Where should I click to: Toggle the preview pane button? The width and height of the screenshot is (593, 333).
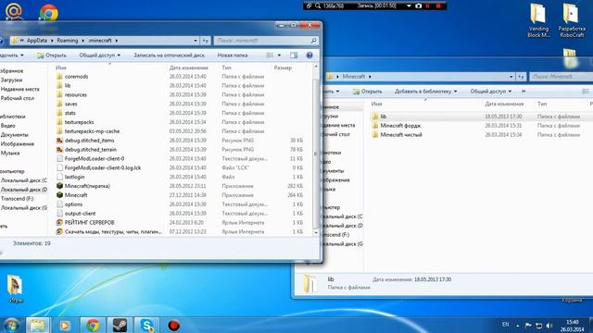click(x=294, y=55)
